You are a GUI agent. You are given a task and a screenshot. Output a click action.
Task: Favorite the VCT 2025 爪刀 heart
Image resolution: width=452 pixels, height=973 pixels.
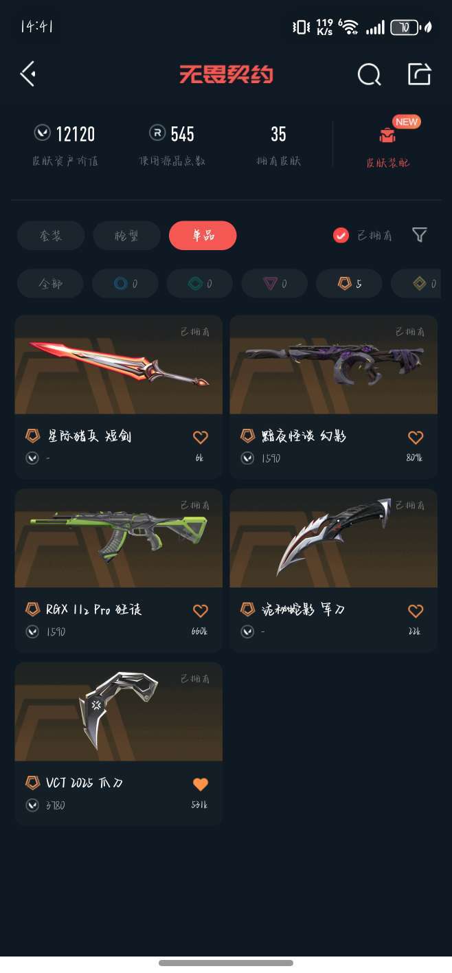pyautogui.click(x=200, y=784)
